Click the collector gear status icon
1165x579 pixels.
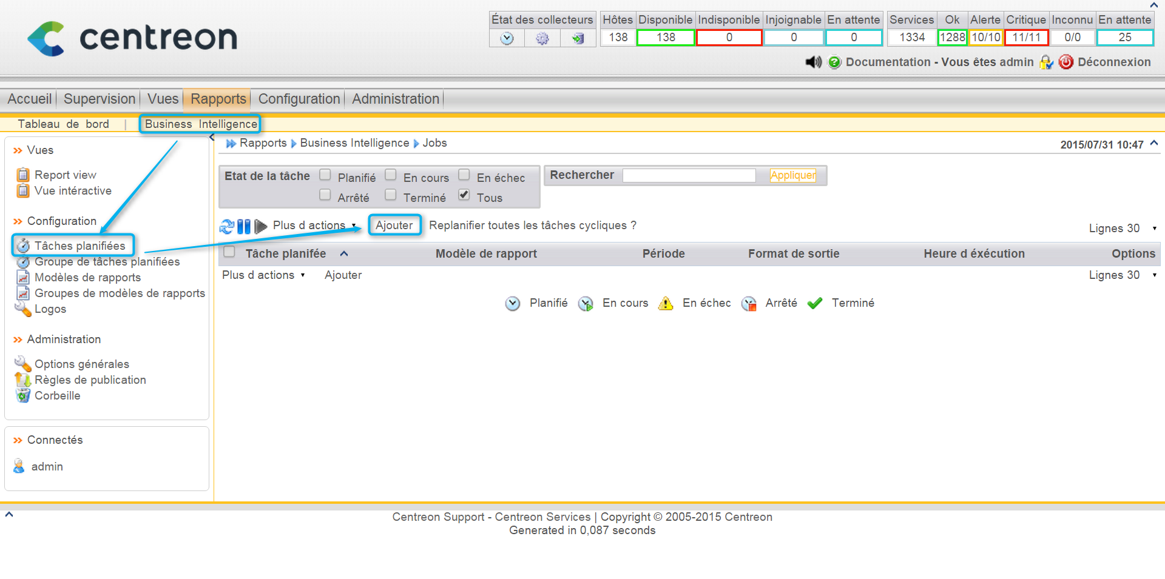tap(542, 38)
